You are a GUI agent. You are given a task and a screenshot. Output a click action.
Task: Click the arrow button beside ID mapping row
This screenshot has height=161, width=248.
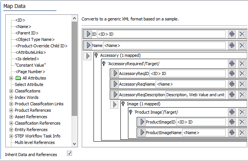88,34
